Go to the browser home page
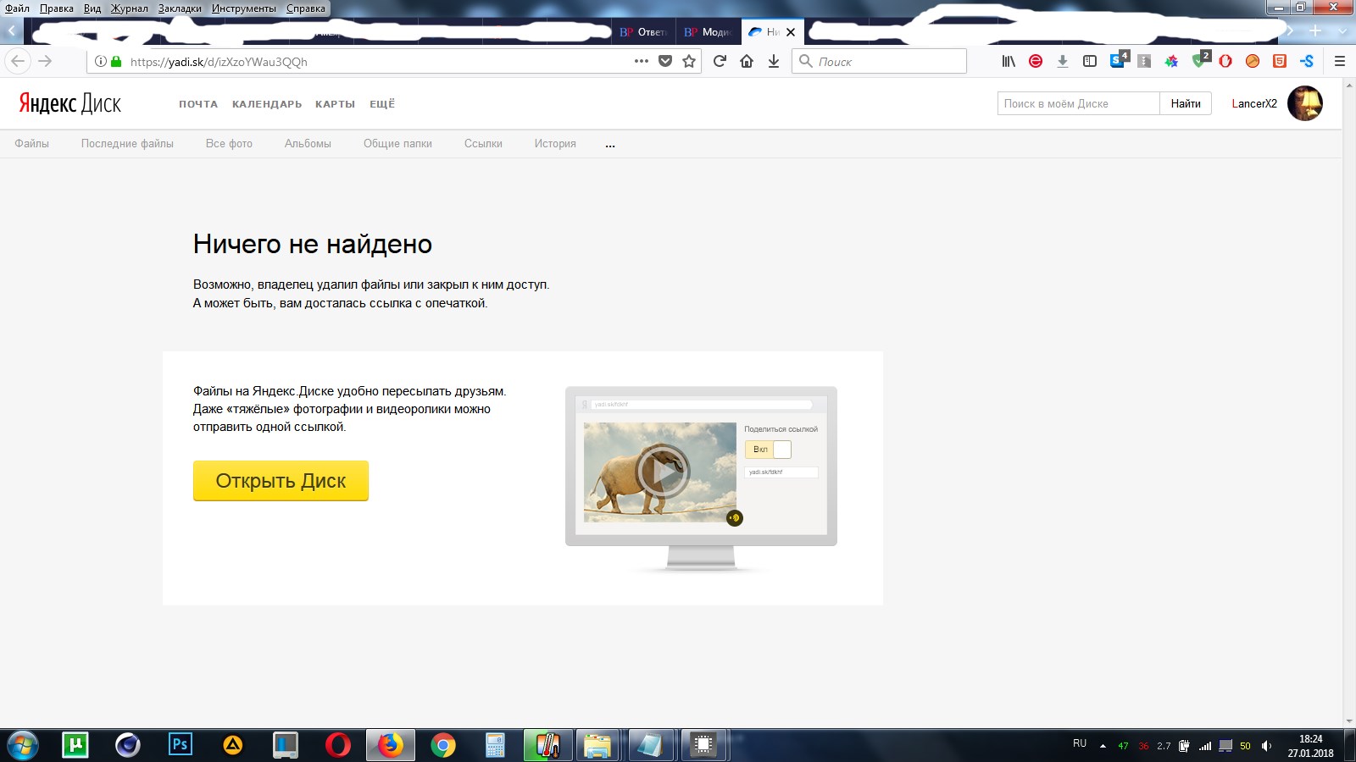The height and width of the screenshot is (762, 1356). [x=747, y=61]
